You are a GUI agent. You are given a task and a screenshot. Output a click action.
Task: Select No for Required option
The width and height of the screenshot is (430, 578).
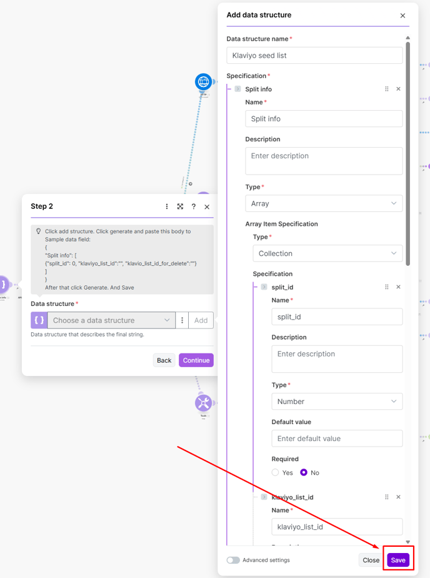point(304,472)
